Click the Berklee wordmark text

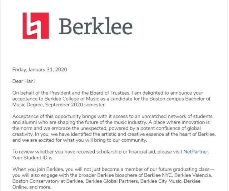[96, 26]
